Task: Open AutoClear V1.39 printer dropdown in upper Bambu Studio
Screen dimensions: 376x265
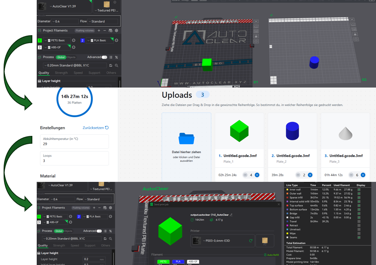Action: click(x=65, y=6)
